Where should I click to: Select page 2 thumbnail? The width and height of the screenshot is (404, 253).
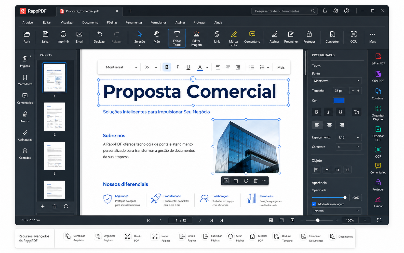[x=55, y=117]
